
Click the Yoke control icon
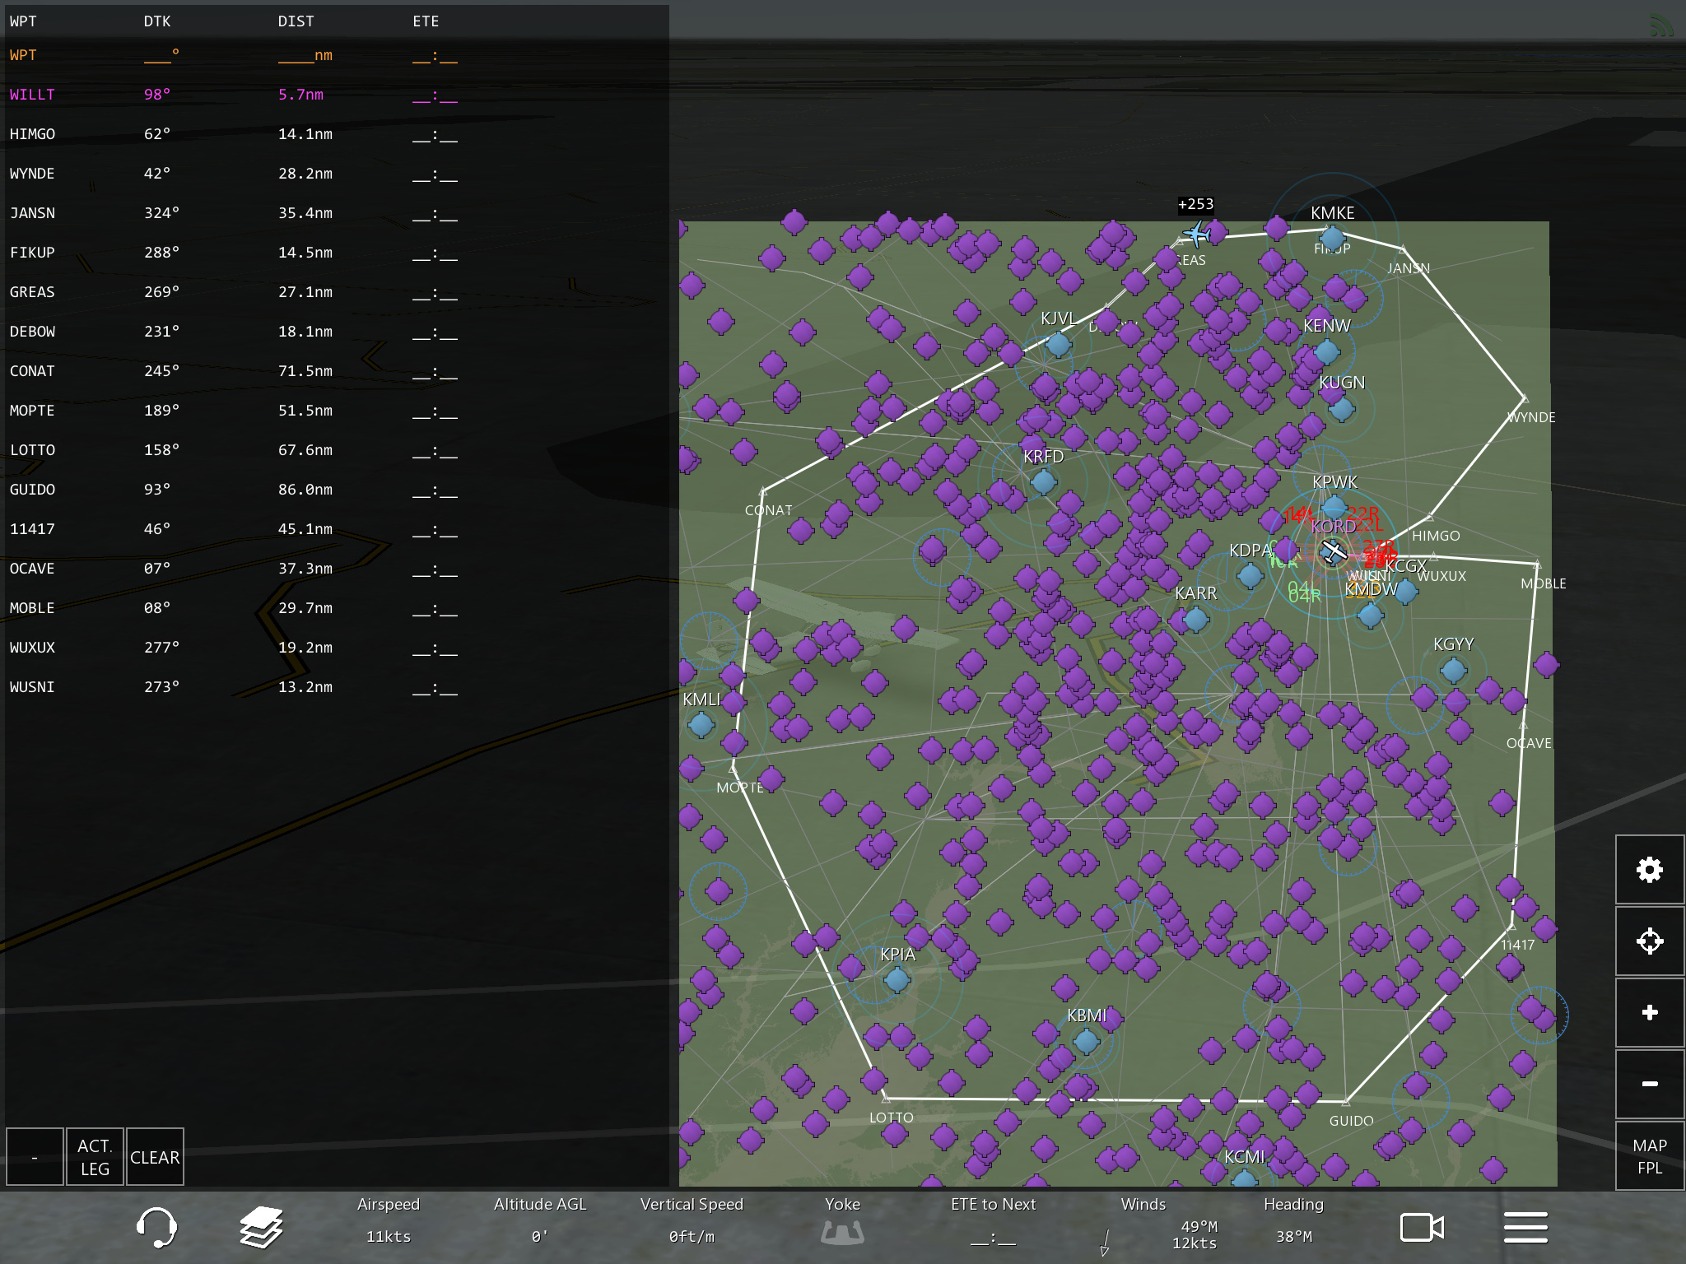click(x=842, y=1232)
